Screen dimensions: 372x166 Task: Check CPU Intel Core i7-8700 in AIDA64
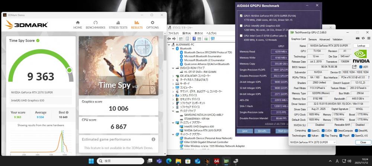click(241, 36)
